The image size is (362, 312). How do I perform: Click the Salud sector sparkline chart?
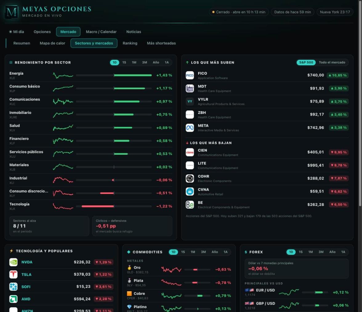[63, 128]
